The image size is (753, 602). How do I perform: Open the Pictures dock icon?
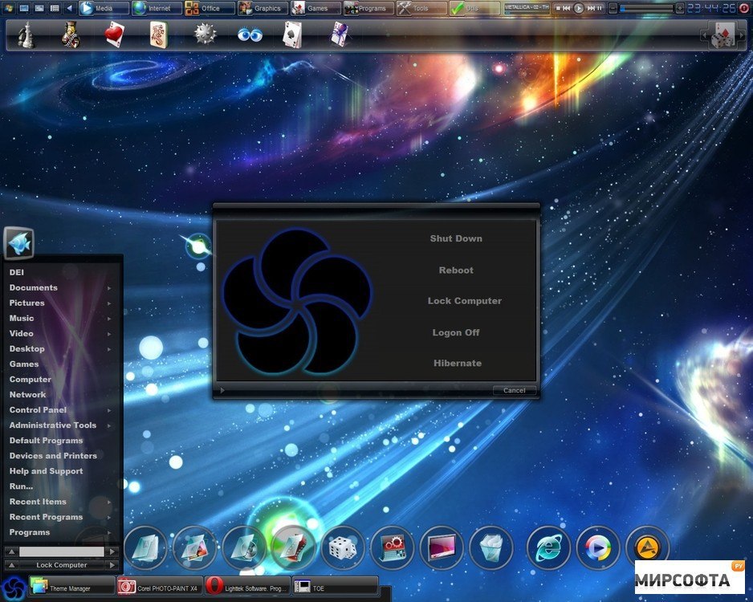point(195,547)
